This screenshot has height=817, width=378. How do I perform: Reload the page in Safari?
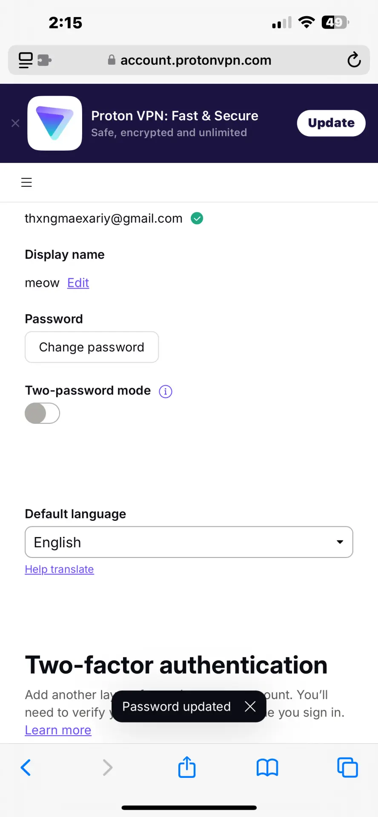tap(354, 60)
